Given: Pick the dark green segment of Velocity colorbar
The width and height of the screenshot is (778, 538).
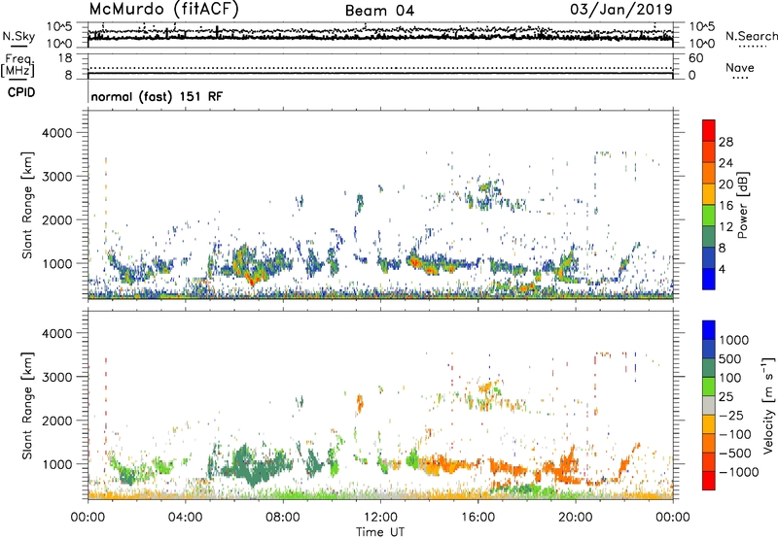Looking at the screenshot, I should (x=709, y=368).
